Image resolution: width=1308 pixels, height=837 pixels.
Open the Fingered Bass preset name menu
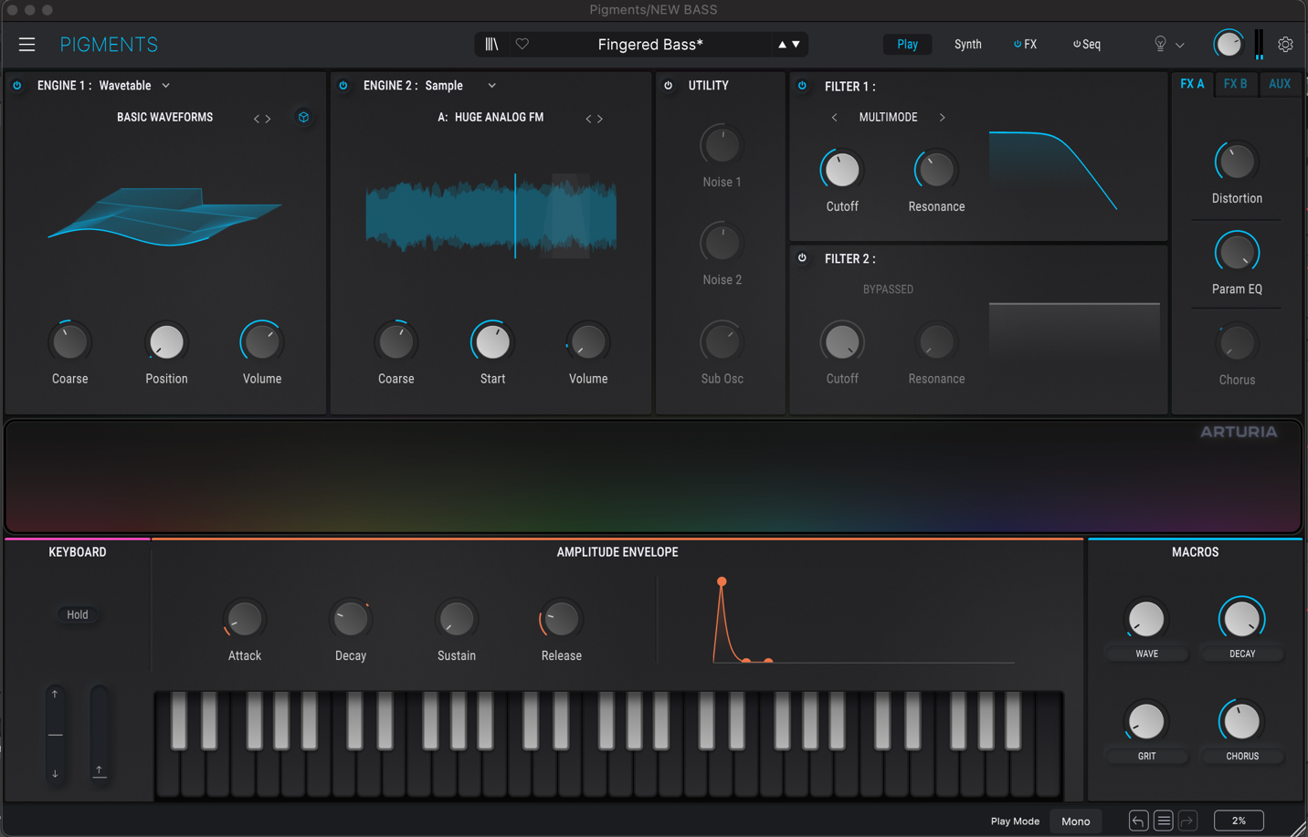click(x=650, y=44)
